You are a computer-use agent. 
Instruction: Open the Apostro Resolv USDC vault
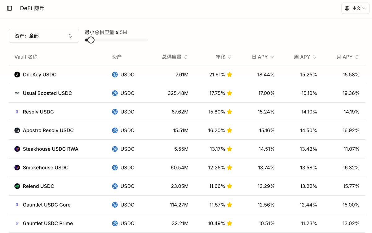coord(48,130)
